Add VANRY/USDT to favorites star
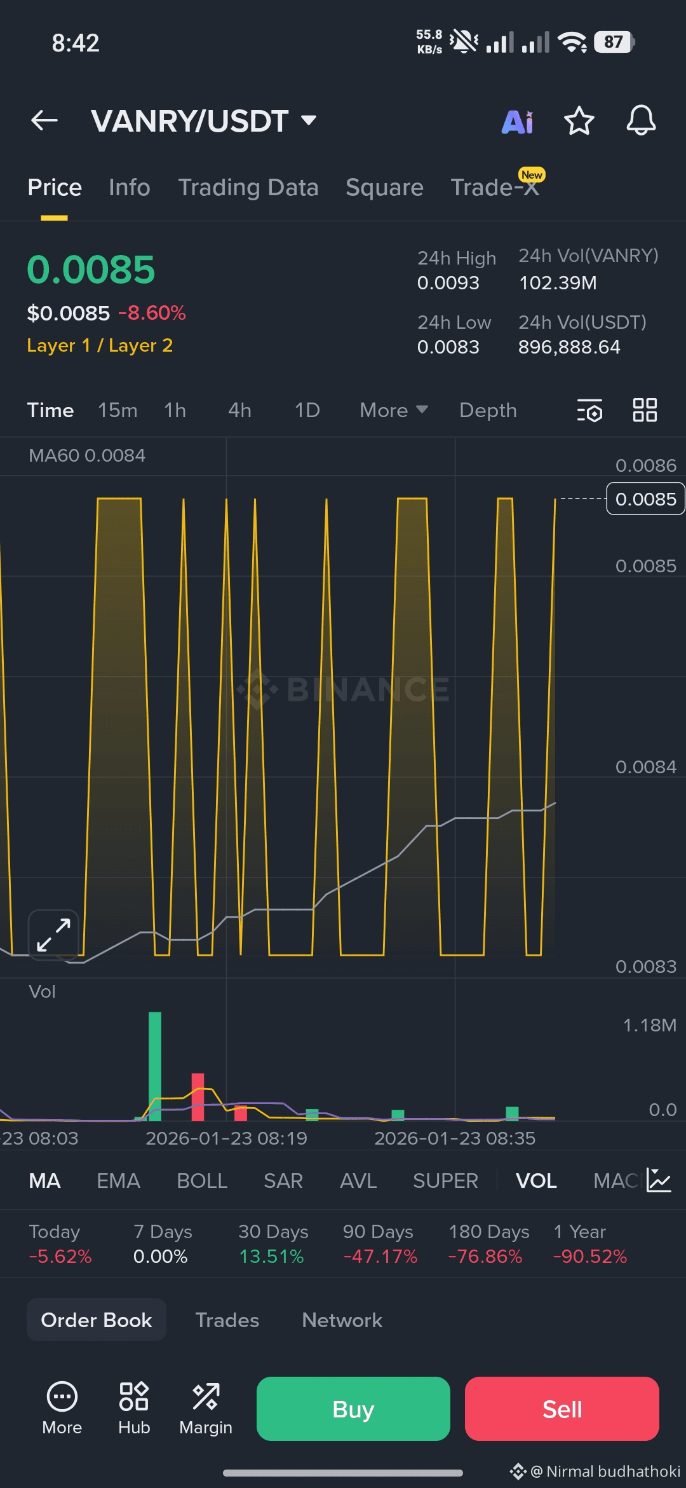The height and width of the screenshot is (1488, 686). click(x=579, y=121)
